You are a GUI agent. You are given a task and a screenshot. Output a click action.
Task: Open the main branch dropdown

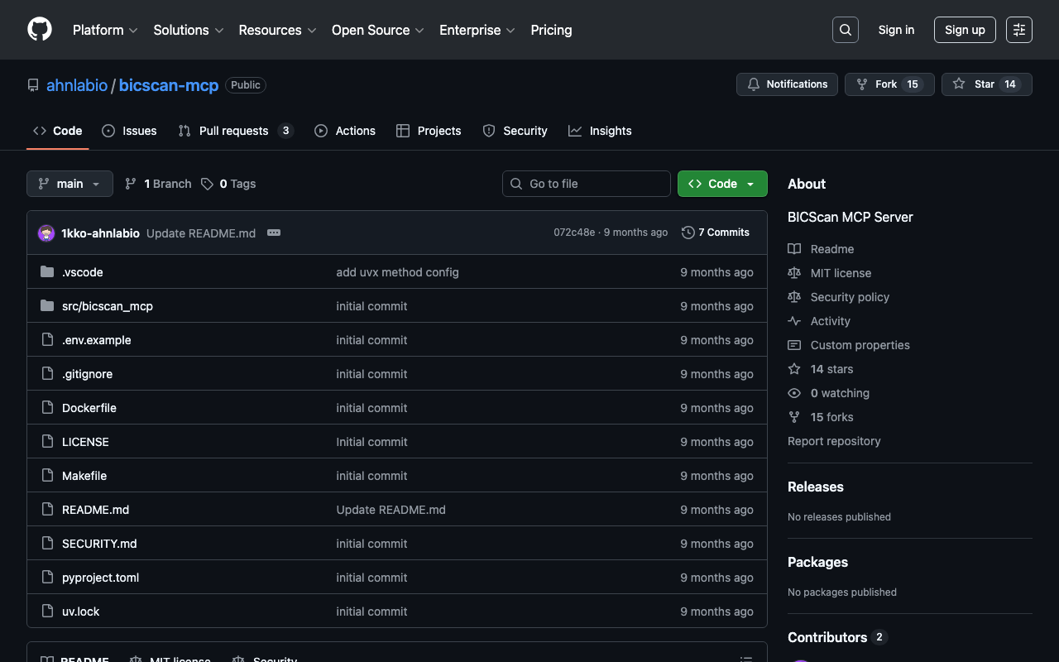69,184
